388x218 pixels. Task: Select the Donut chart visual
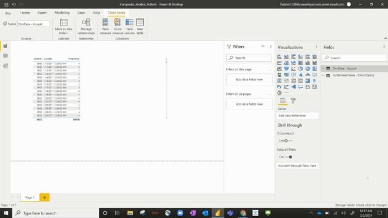pyautogui.click(x=307, y=68)
